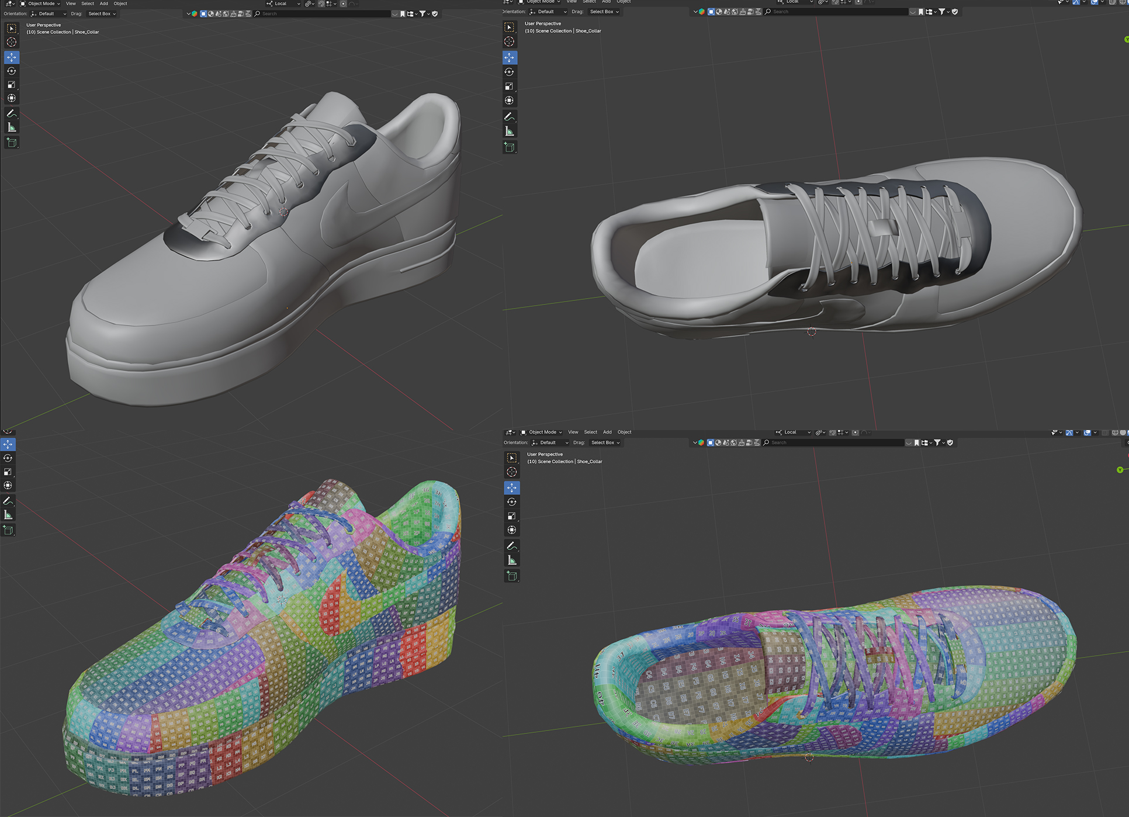The image size is (1129, 817).
Task: Toggle overlays button in bottom-right header
Action: coord(1087,432)
